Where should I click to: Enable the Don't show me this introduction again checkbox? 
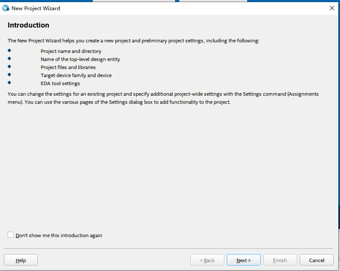(11, 235)
